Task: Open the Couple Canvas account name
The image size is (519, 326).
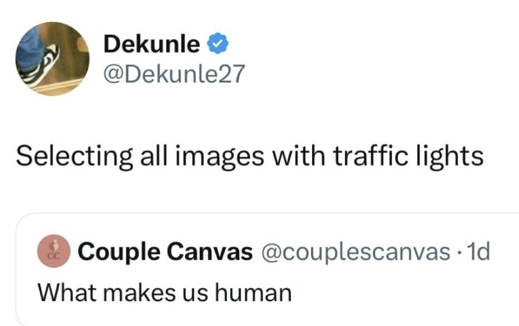Action: pos(165,252)
